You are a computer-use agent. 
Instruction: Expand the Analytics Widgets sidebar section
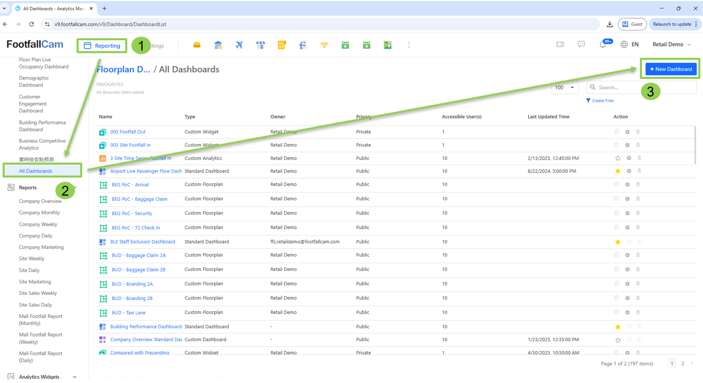click(x=74, y=377)
